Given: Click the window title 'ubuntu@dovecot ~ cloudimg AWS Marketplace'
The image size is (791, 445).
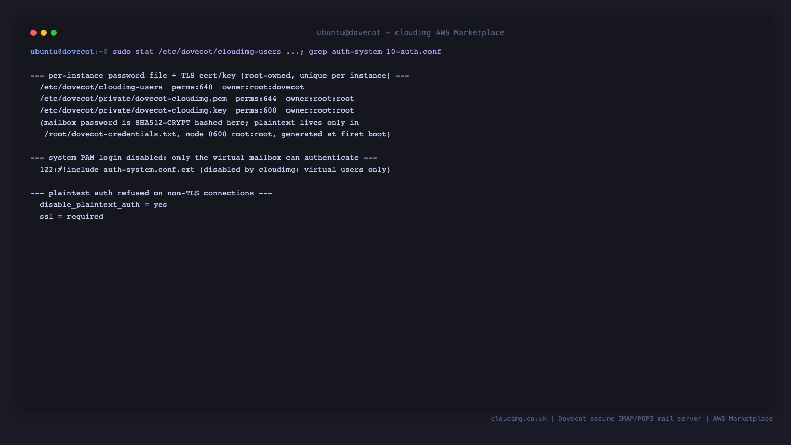Looking at the screenshot, I should (x=410, y=33).
